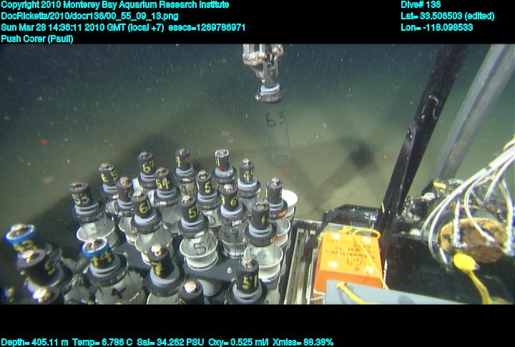Click the push core tube marked 63
This screenshot has width=515, height=347.
coord(277,131)
